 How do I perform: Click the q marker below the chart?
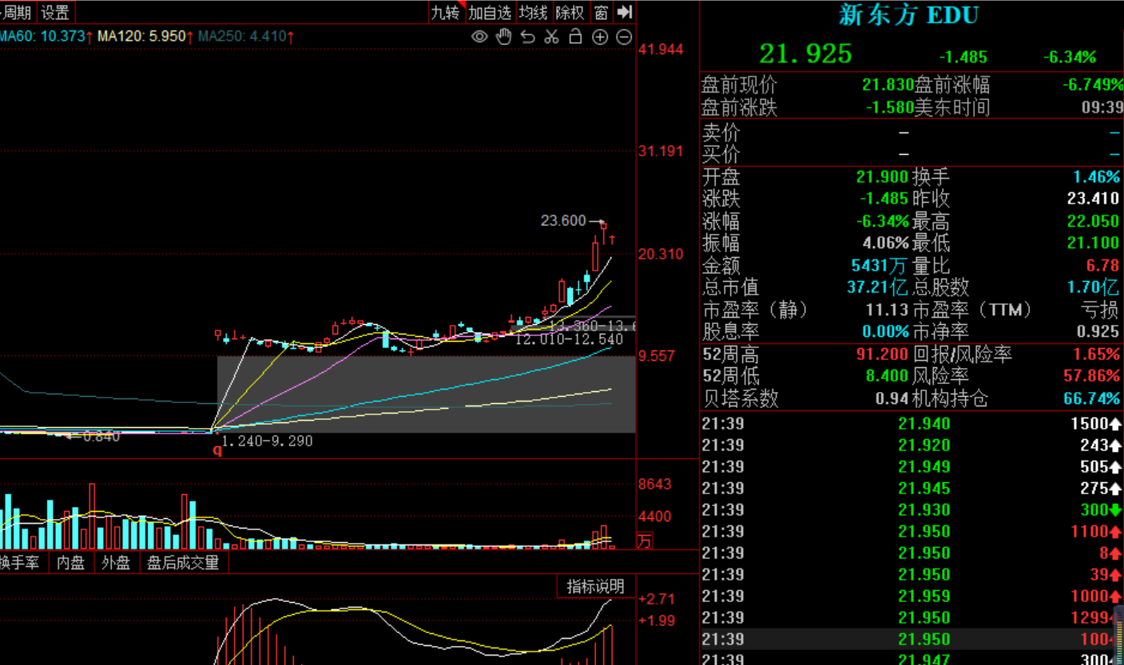pos(216,450)
